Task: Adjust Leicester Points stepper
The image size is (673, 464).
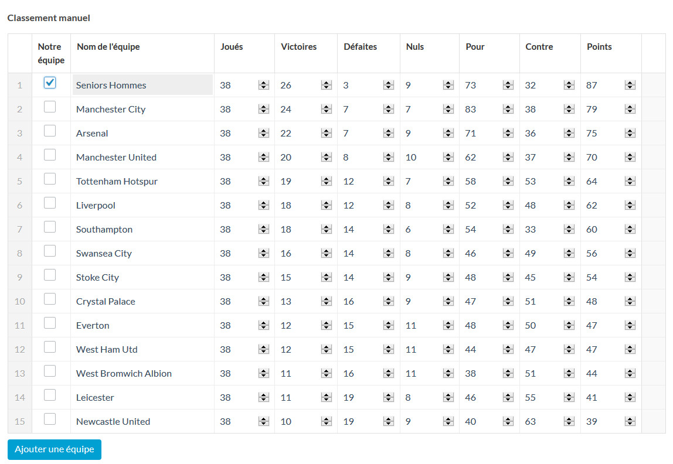Action: pyautogui.click(x=630, y=398)
